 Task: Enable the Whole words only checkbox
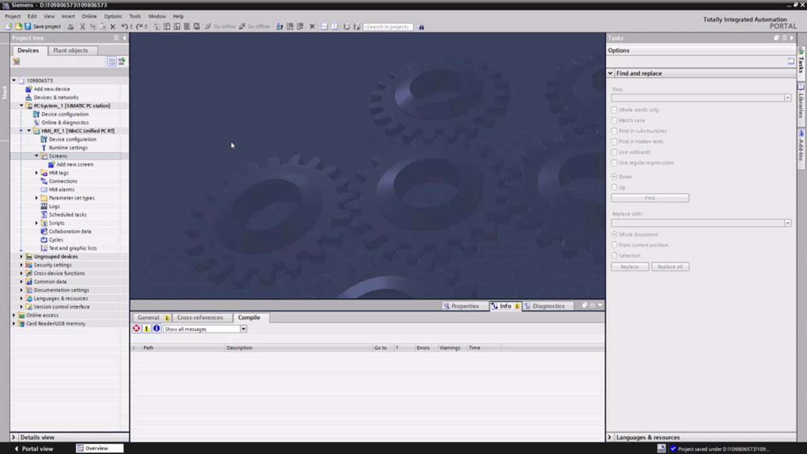tap(615, 110)
